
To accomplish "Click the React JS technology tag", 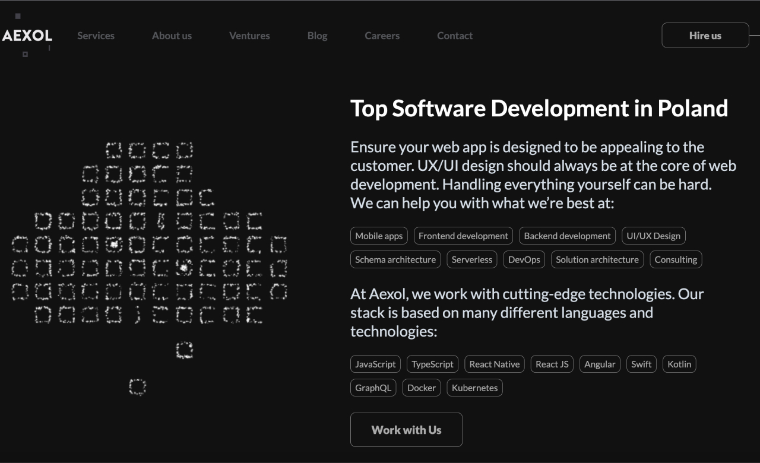I will (x=552, y=364).
